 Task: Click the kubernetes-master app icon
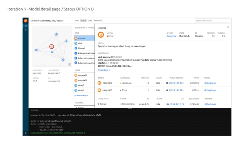point(76,58)
